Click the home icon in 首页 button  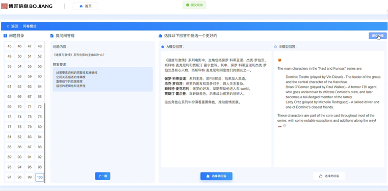click(81, 6)
